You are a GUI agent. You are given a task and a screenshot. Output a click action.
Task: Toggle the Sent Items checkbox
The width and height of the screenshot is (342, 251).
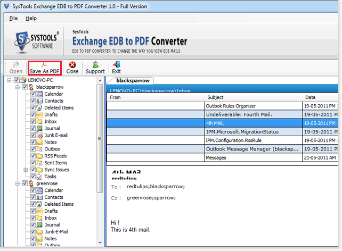tap(32, 163)
